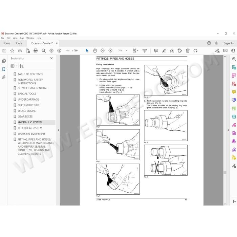Click the Sign document pen icon
Image resolution: width=237 pixels, height=237 pixels.
(172, 51)
